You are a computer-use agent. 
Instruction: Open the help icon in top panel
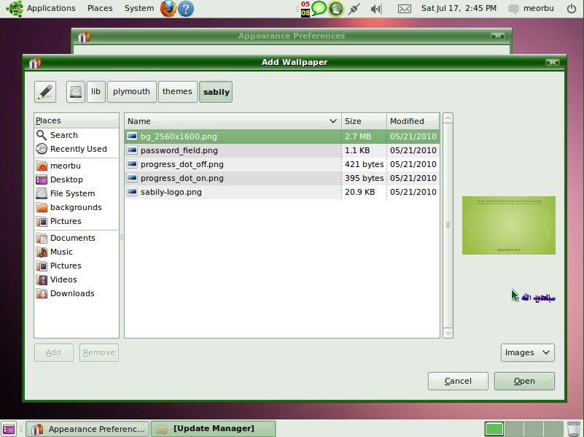(185, 9)
